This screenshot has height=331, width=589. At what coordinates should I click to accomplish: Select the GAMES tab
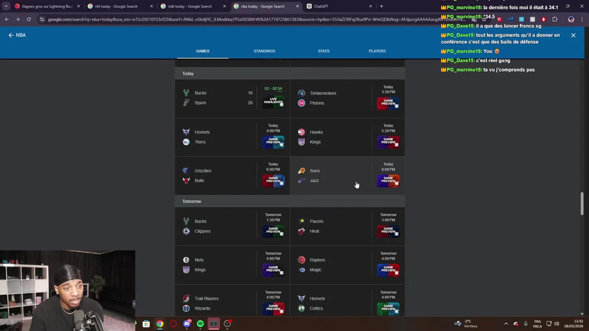(x=202, y=51)
